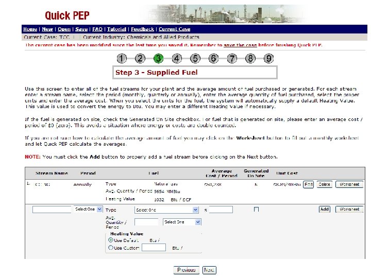Open Worksheet for the new stream row
This screenshot has width=371, height=278.
click(349, 209)
